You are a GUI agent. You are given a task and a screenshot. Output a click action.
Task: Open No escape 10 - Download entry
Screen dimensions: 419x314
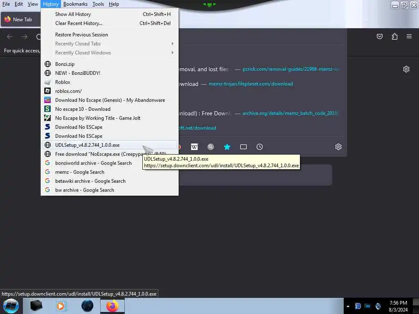110,109
